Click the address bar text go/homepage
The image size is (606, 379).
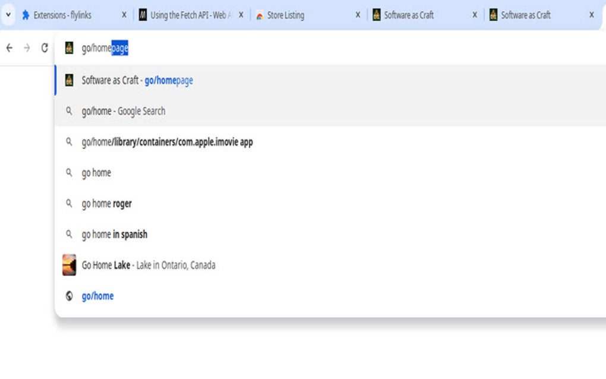click(x=105, y=49)
